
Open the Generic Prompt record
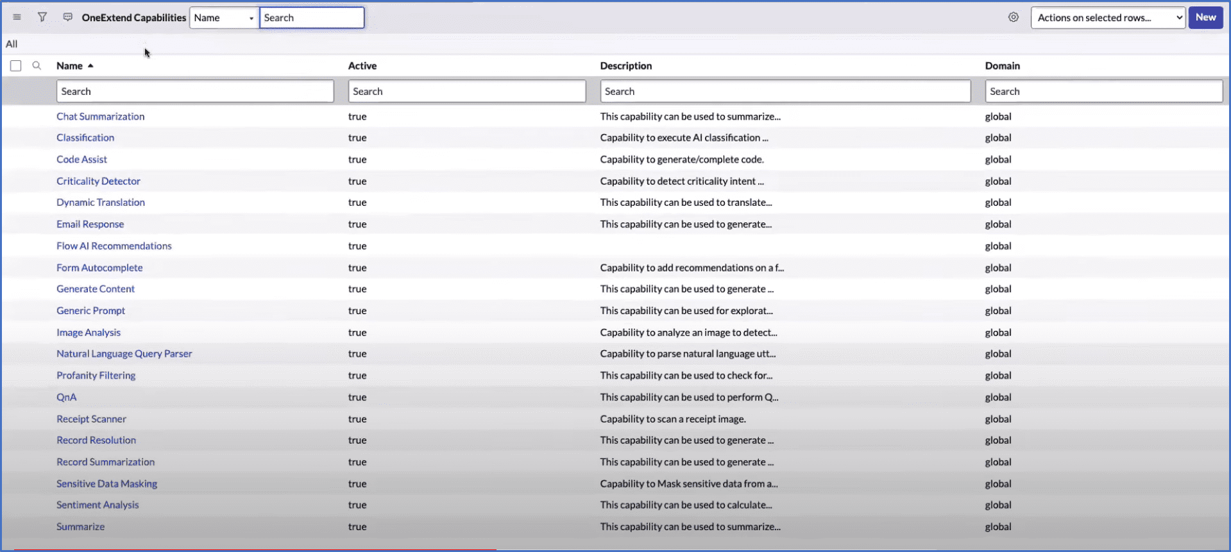click(x=91, y=310)
